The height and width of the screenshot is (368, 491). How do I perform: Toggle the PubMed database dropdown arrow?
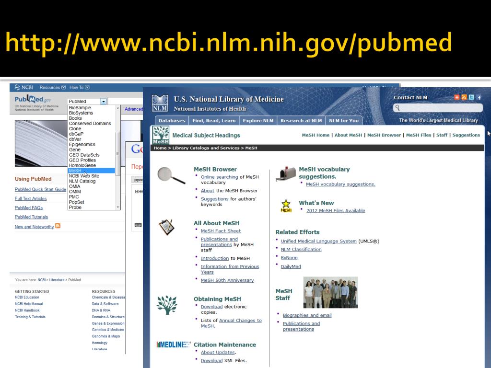pyautogui.click(x=104, y=102)
